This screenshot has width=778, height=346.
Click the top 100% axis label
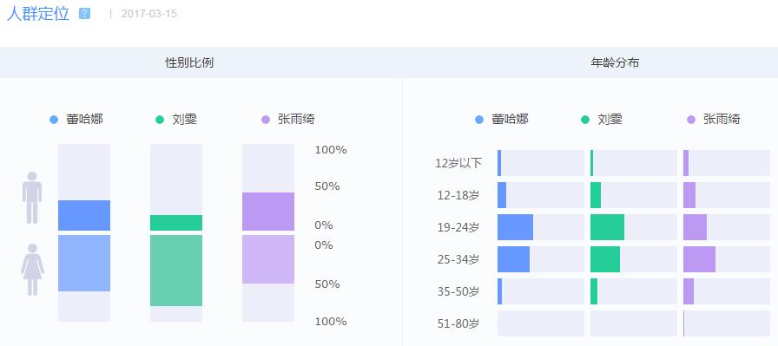pyautogui.click(x=331, y=150)
